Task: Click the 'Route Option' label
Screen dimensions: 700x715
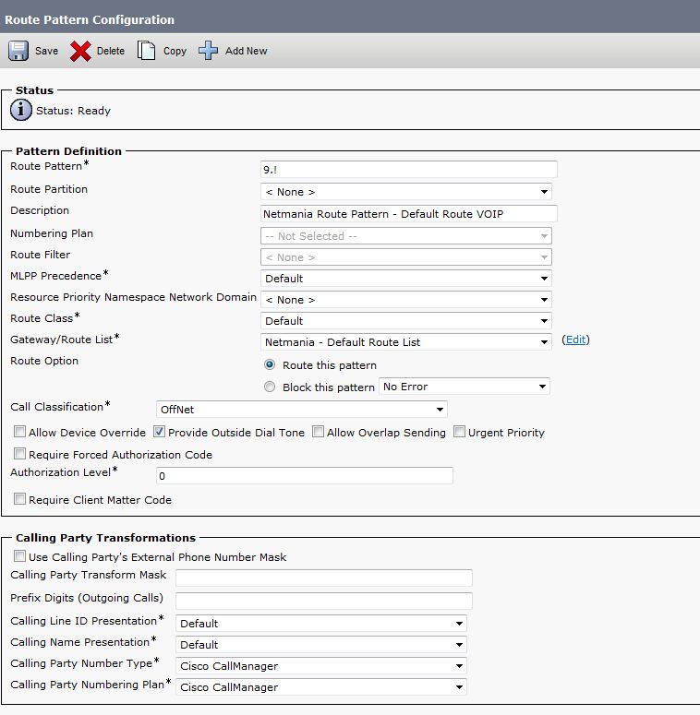Action: pos(44,361)
